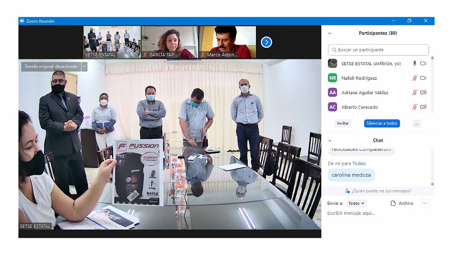453x255 pixels.
Task: Click the Silenciar a todos button
Action: coord(381,123)
